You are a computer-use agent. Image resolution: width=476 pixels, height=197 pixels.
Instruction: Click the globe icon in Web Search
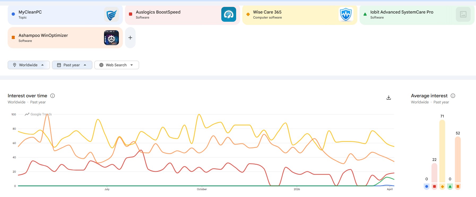pyautogui.click(x=101, y=65)
